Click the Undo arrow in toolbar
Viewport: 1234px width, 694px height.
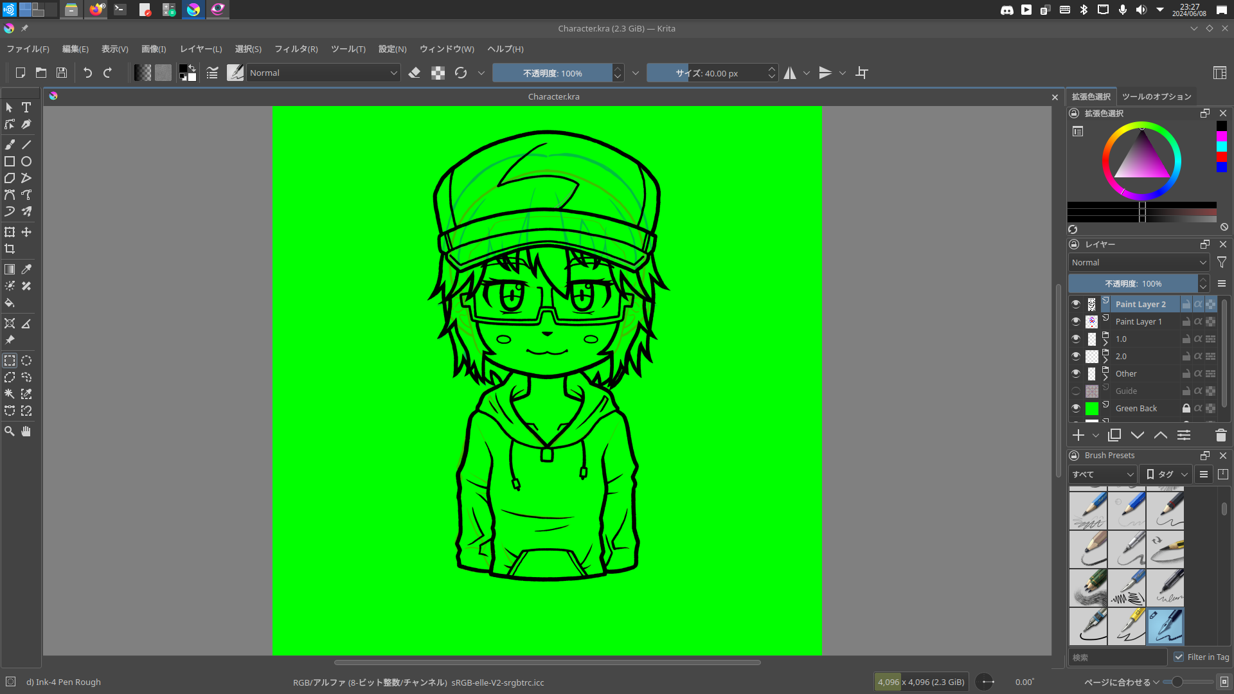point(87,73)
